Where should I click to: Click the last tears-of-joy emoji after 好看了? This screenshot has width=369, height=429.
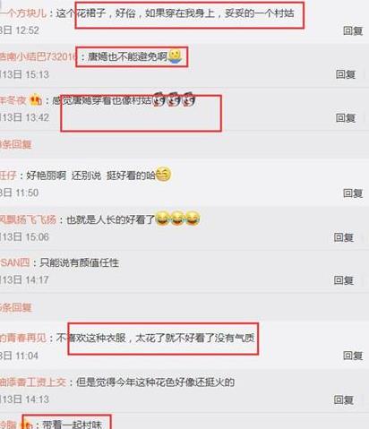click(193, 219)
